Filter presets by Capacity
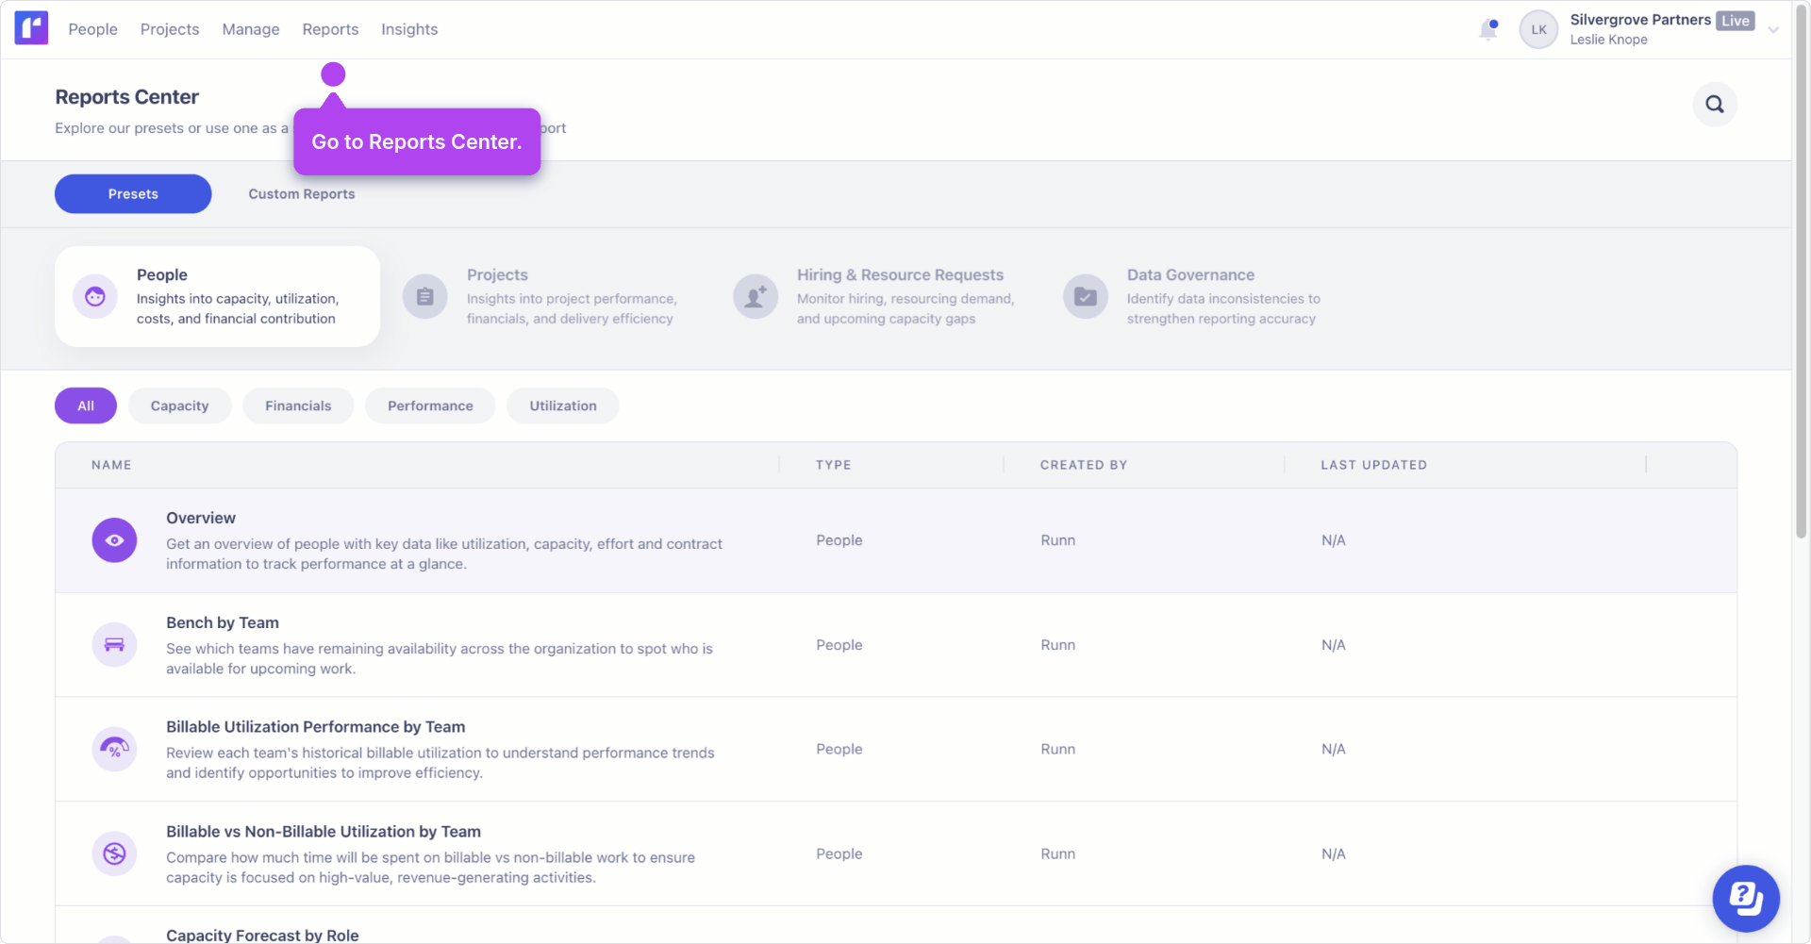Image resolution: width=1811 pixels, height=944 pixels. pyautogui.click(x=180, y=406)
